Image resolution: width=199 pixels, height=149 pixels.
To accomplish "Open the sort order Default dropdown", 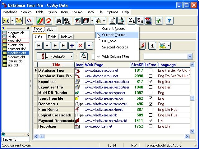I will pos(55,56).
